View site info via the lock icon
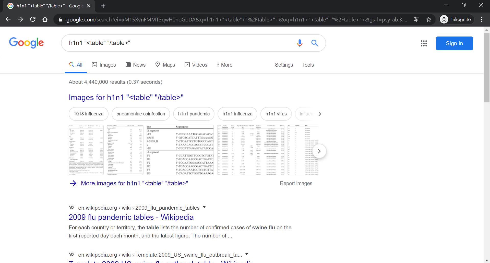Screen dimensions: 490x263 (60, 20)
